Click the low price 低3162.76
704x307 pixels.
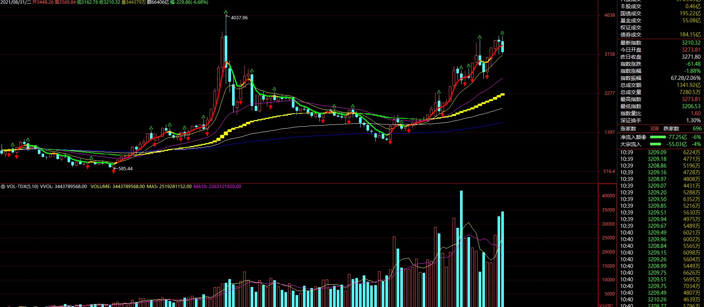click(87, 2)
